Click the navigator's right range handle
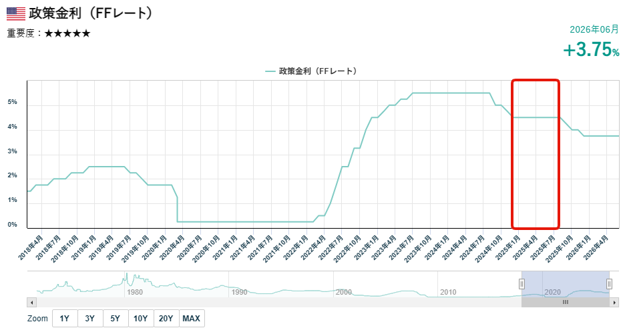The image size is (631, 332). (x=609, y=284)
